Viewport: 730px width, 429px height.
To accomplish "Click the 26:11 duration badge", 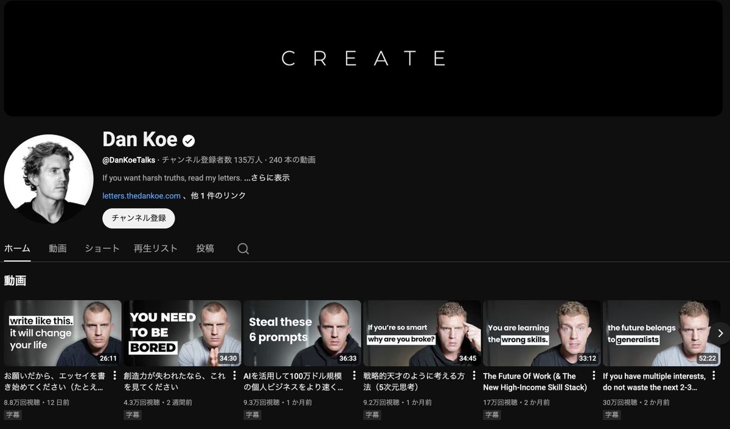I will [x=108, y=358].
